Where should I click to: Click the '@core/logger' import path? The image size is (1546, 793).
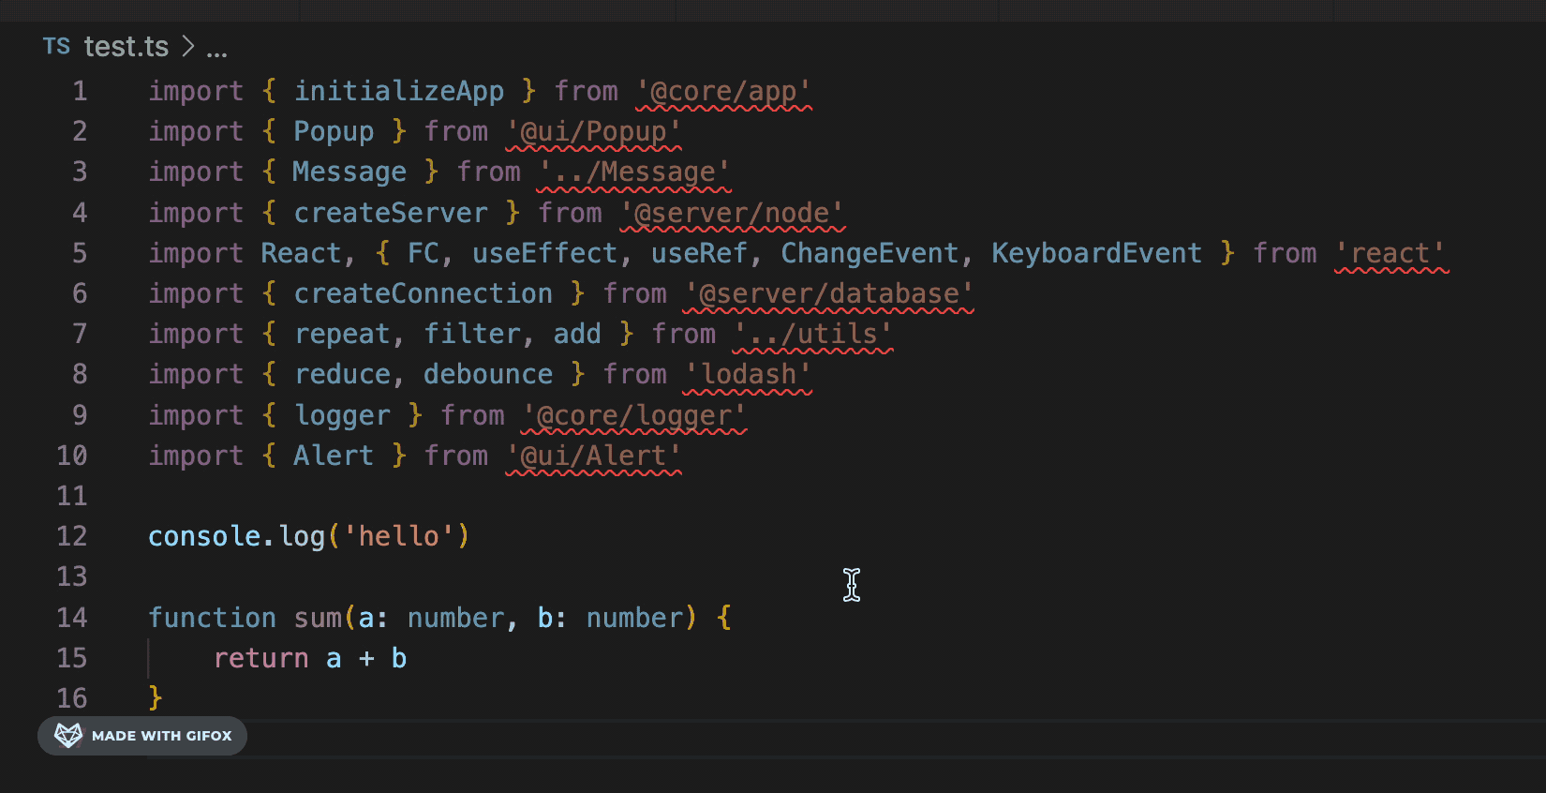coord(633,416)
